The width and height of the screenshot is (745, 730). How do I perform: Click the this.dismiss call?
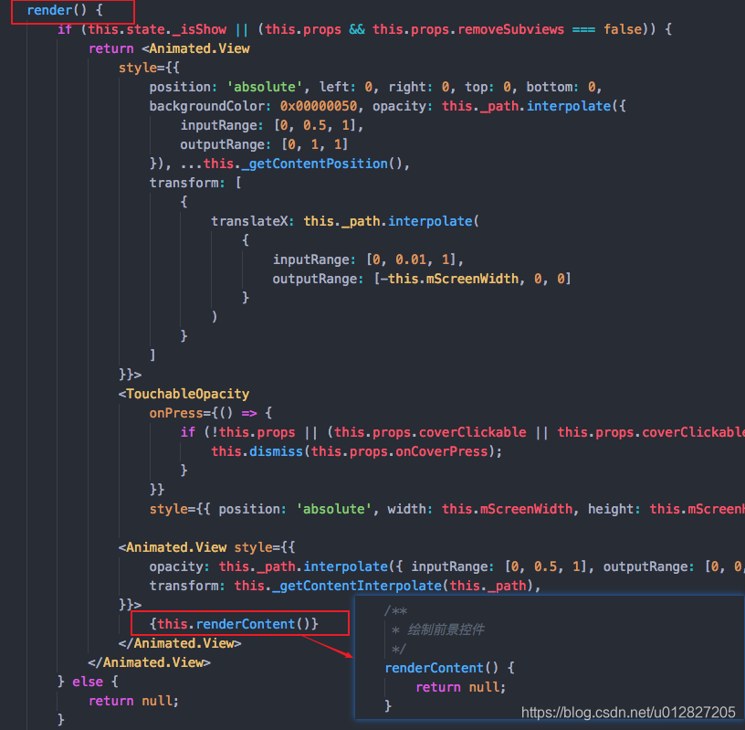[x=257, y=451]
